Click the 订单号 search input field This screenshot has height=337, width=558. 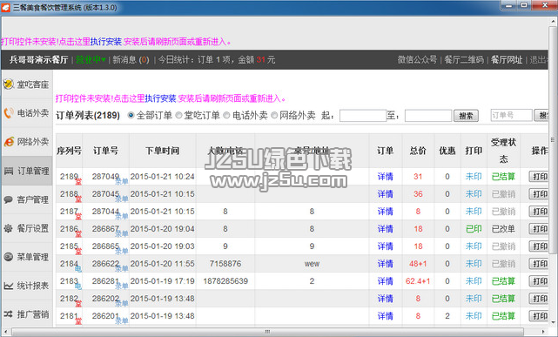(x=511, y=115)
